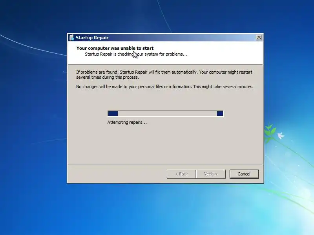Click the greyed-out Next button

211,174
